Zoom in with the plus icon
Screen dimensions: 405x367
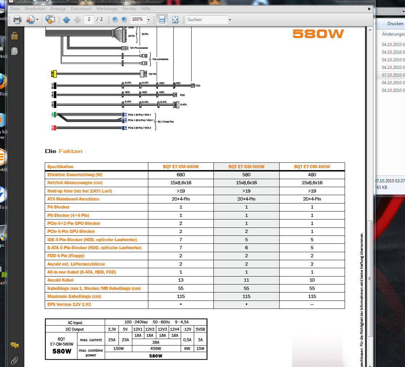124,19
